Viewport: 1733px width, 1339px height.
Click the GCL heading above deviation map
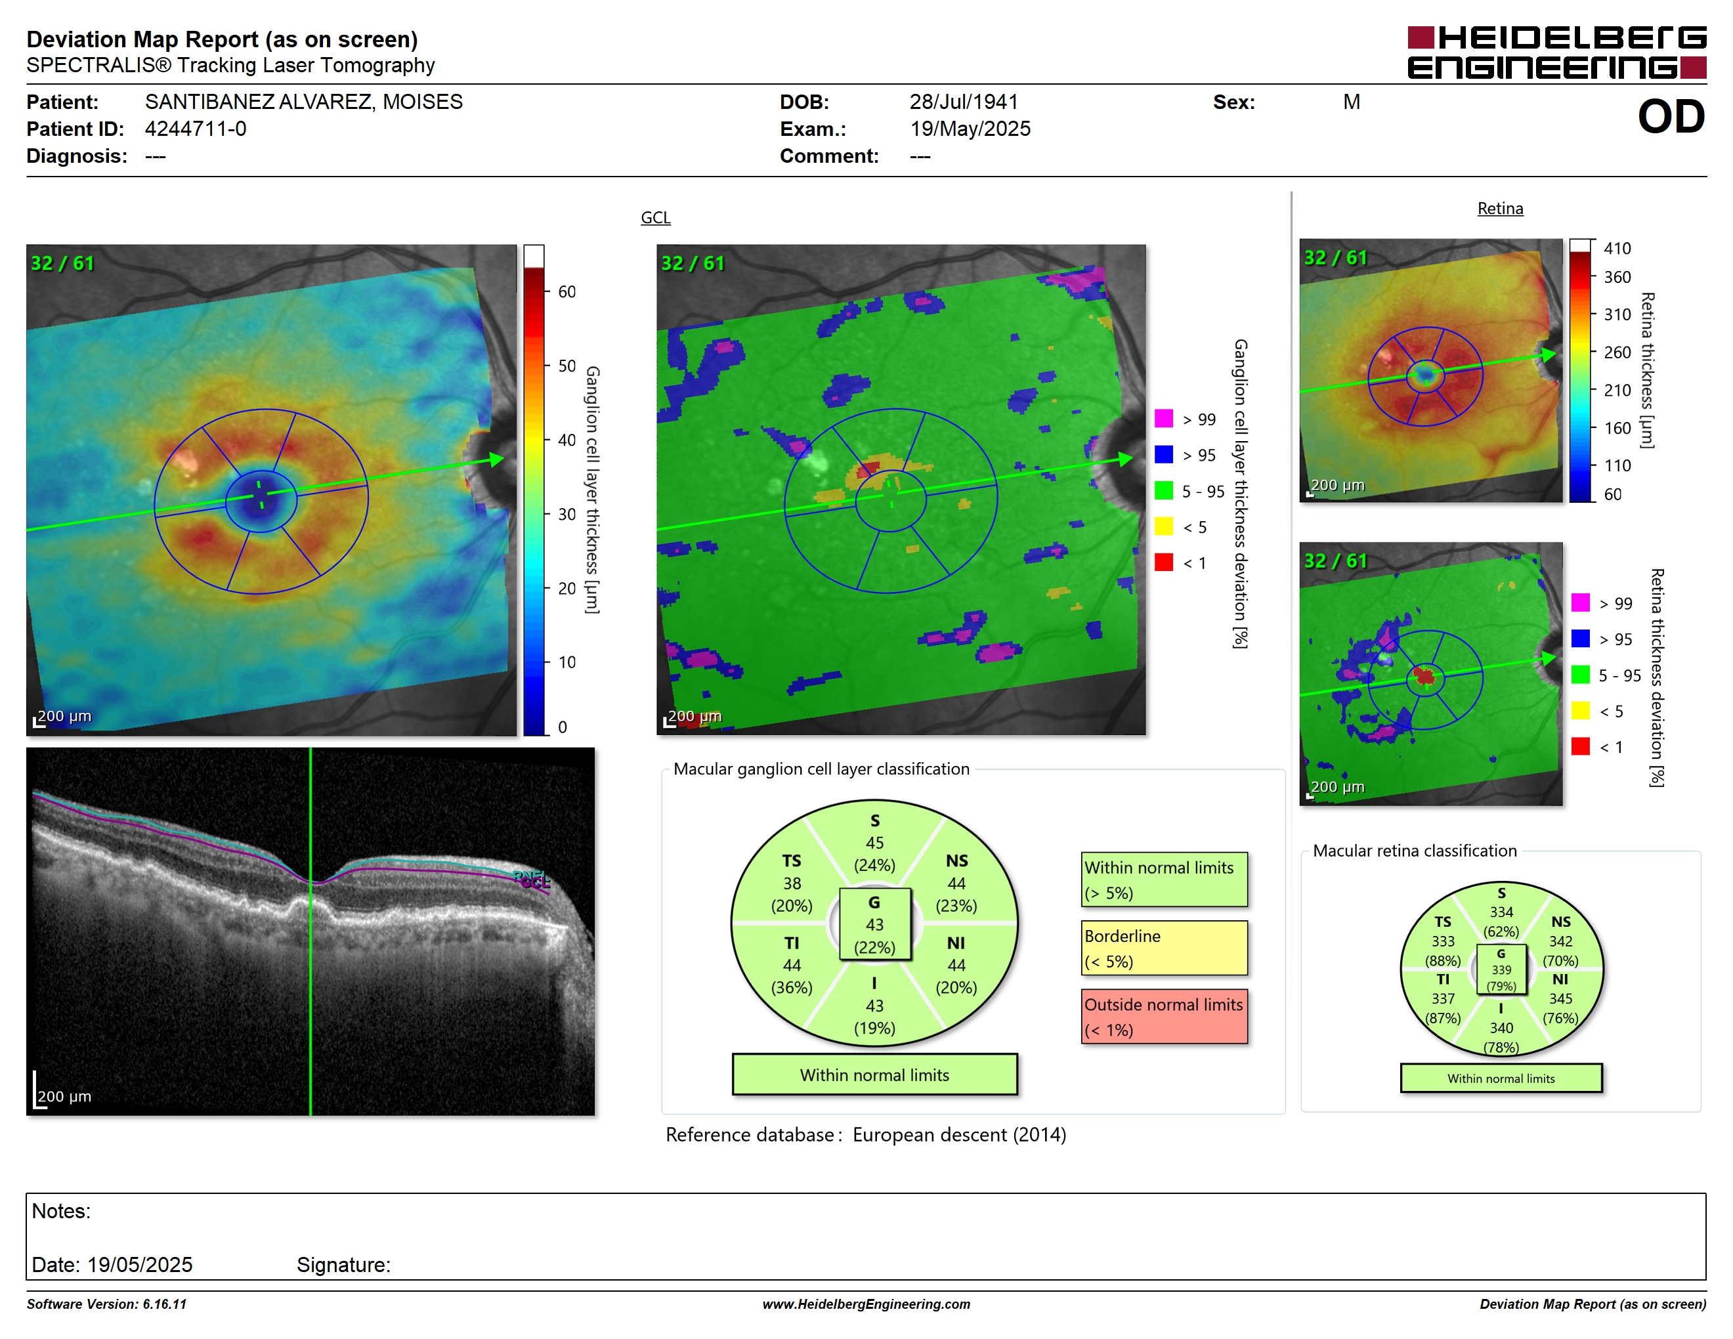(x=655, y=217)
